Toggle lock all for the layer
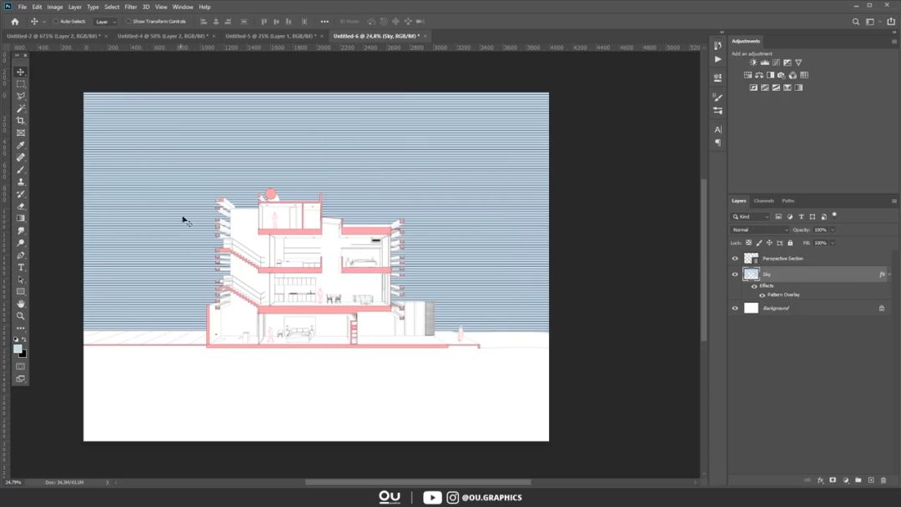Viewport: 901px width, 507px height. pyautogui.click(x=791, y=243)
